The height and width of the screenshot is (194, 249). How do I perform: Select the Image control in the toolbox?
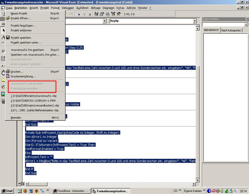tap(3, 94)
